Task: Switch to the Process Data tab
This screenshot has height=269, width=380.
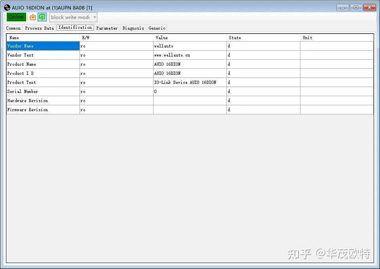Action: coord(39,28)
